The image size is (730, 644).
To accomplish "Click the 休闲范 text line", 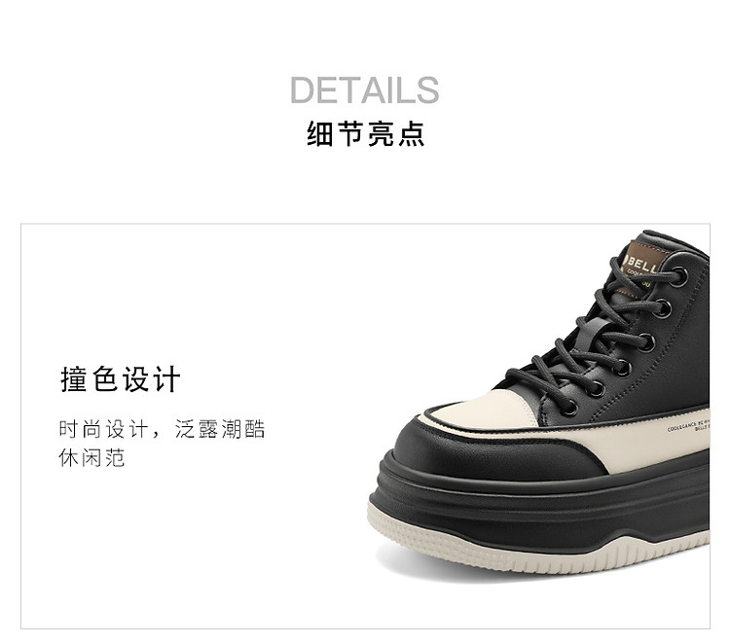I will (91, 458).
